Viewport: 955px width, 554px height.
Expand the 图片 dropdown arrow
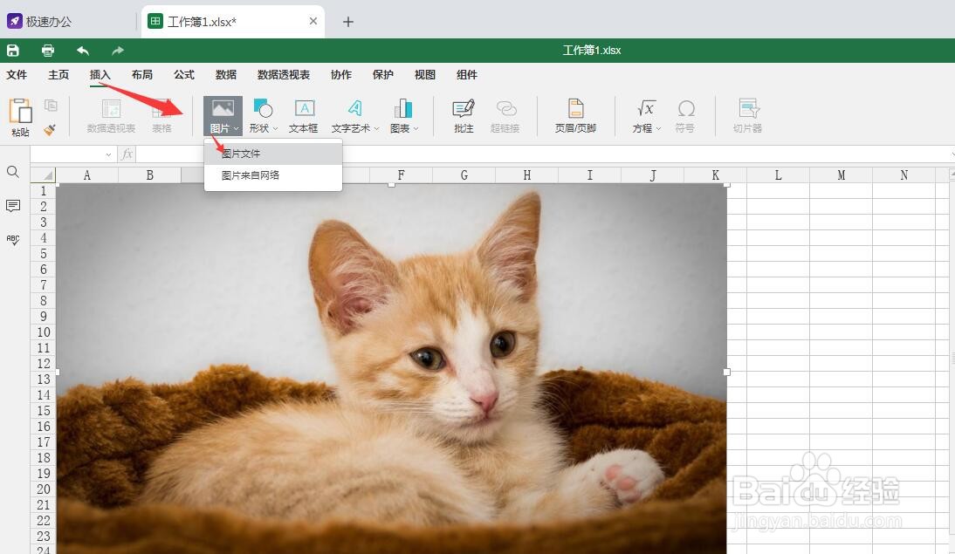pyautogui.click(x=234, y=127)
